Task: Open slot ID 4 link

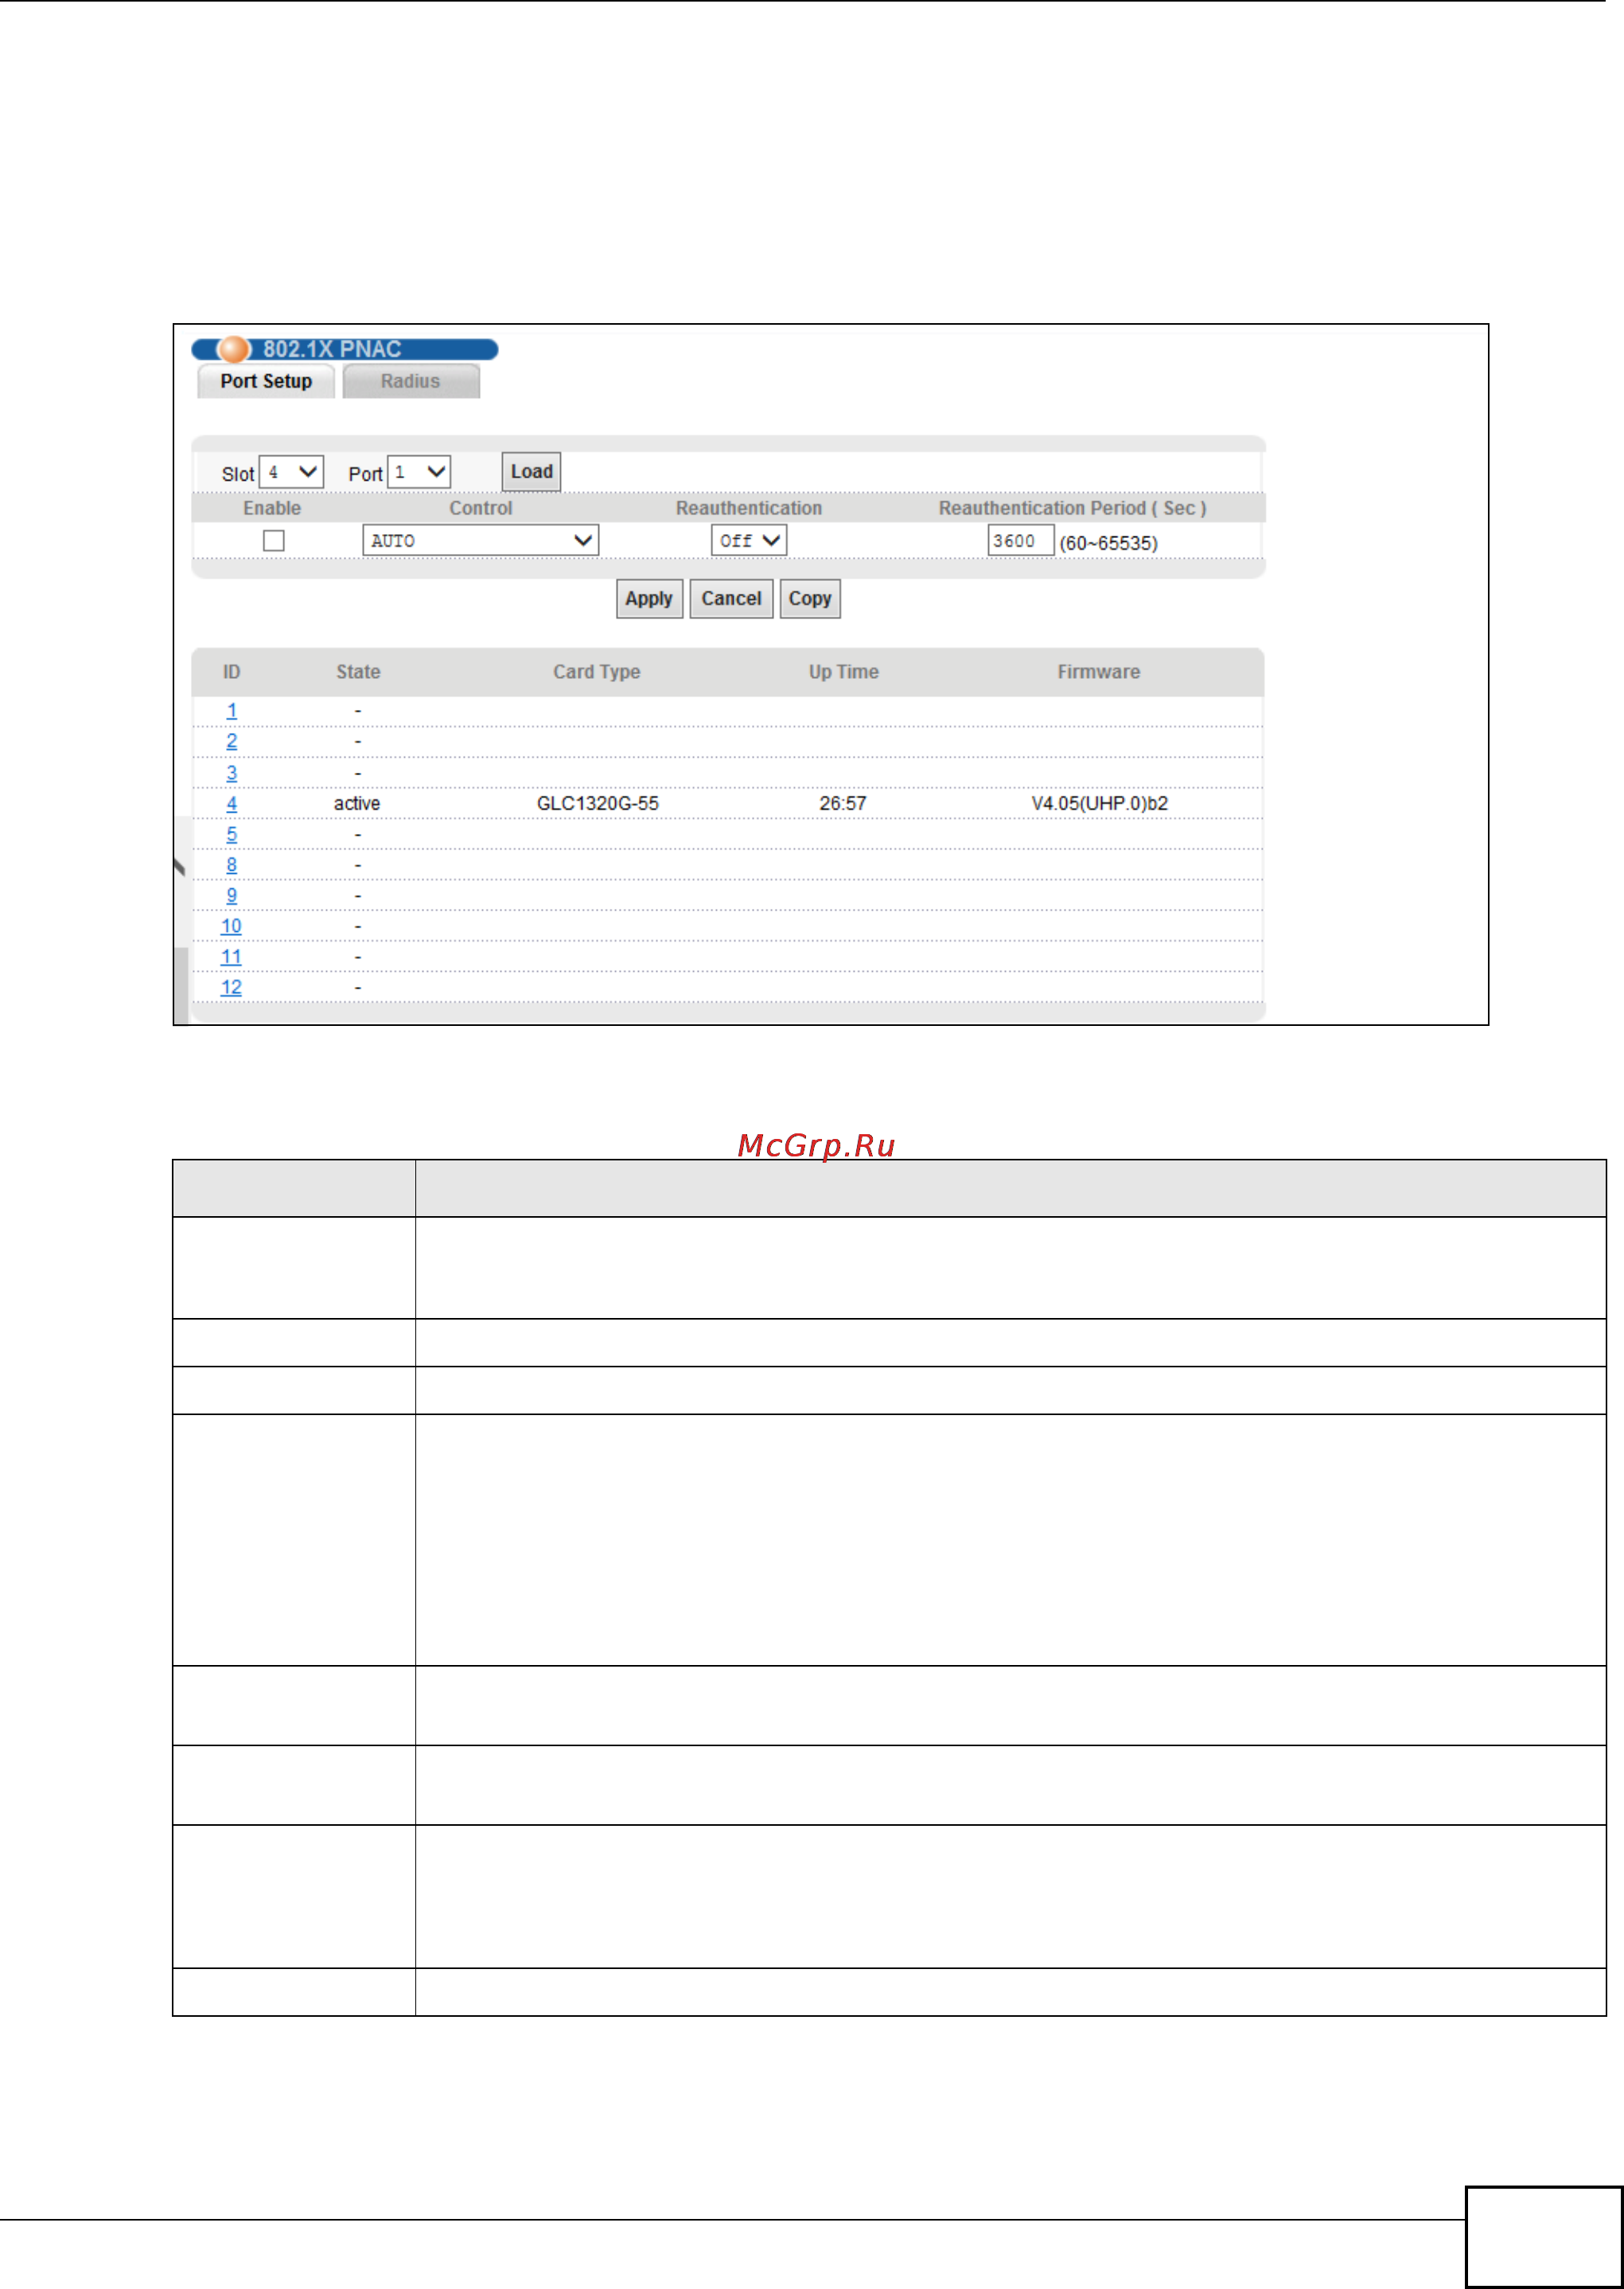Action: (x=231, y=804)
